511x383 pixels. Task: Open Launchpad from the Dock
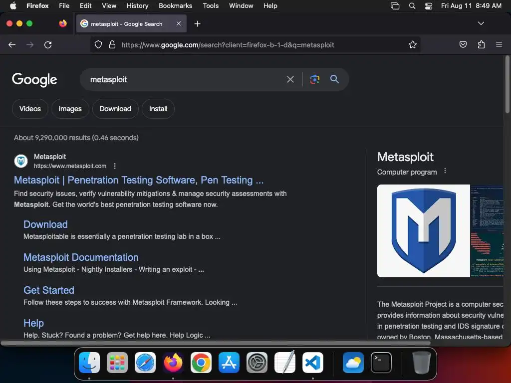pyautogui.click(x=117, y=362)
